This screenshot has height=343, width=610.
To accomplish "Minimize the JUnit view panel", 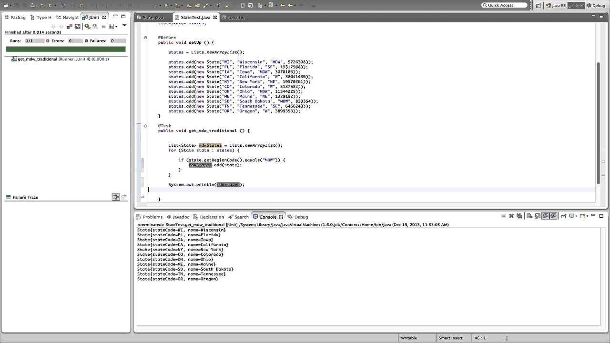I will 115,16.
